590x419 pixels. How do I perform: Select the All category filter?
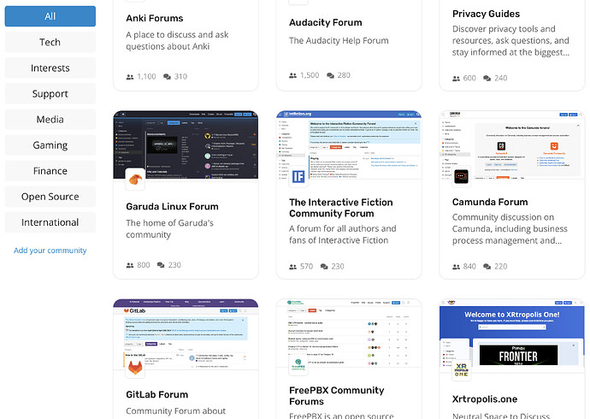coord(50,16)
